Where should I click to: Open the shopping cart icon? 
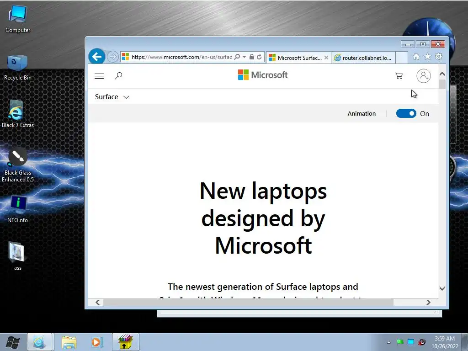coord(399,76)
